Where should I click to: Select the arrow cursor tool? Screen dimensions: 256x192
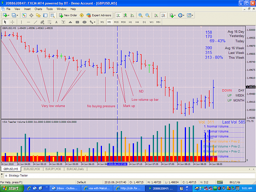5,22
